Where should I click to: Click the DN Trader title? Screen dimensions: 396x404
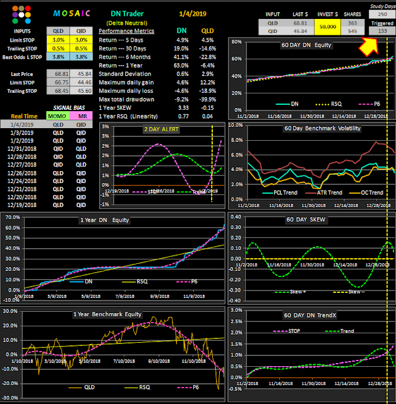127,14
